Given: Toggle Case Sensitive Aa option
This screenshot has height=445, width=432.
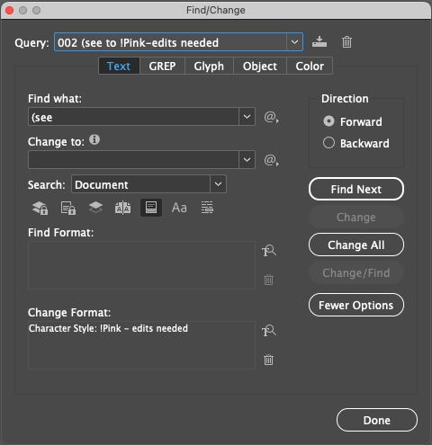Looking at the screenshot, I should coord(179,208).
